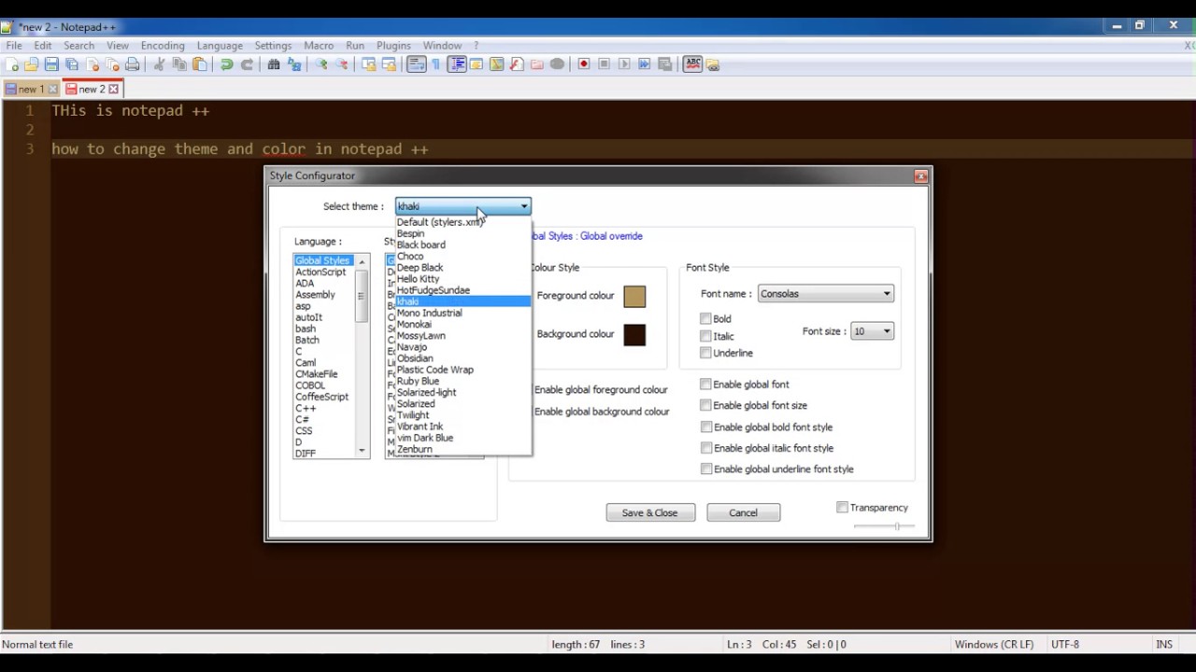Viewport: 1196px width, 672px height.
Task: Choose Zenburn from the theme list
Action: coord(463,449)
